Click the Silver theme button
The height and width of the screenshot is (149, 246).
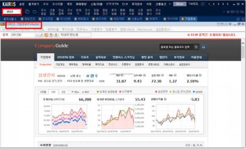click(x=180, y=4)
